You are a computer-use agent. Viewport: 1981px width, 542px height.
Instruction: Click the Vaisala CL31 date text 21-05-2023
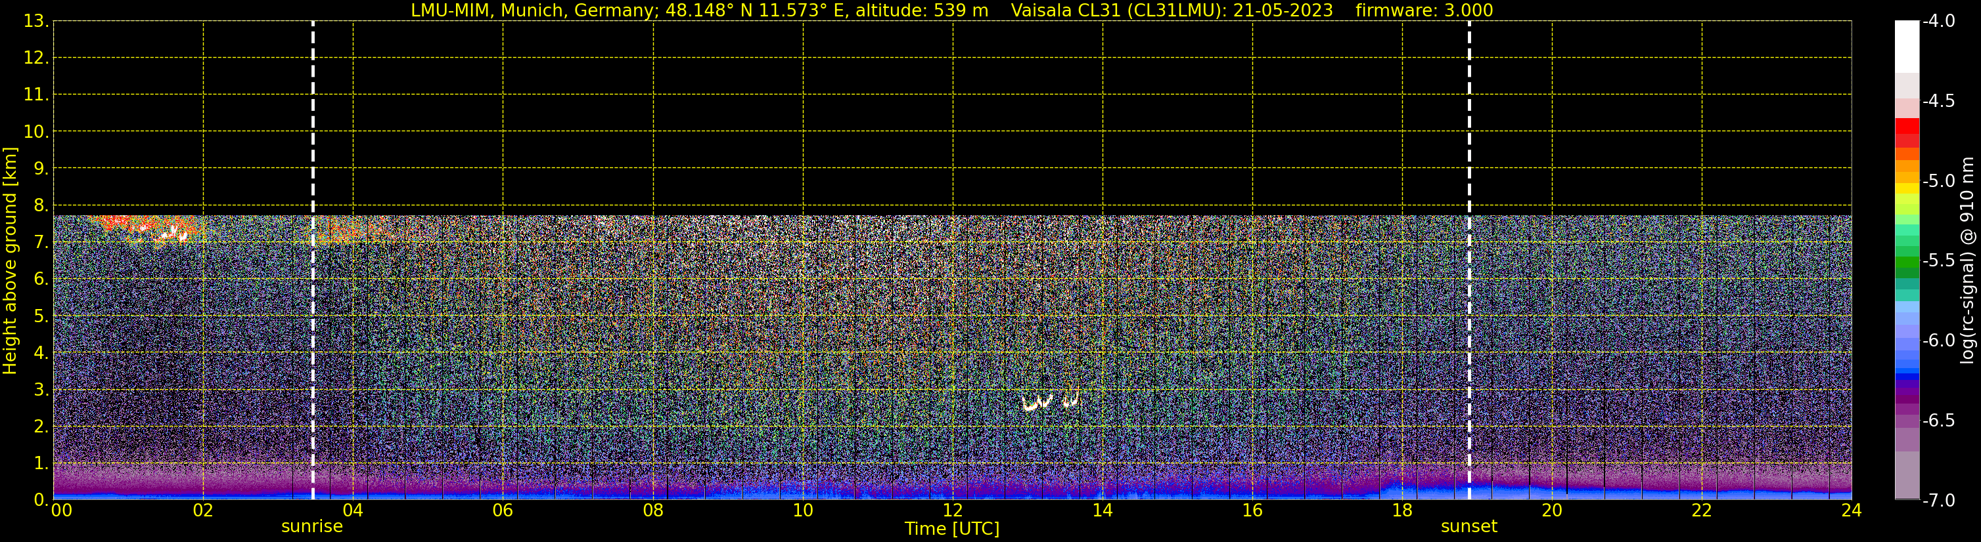[x=1283, y=10]
